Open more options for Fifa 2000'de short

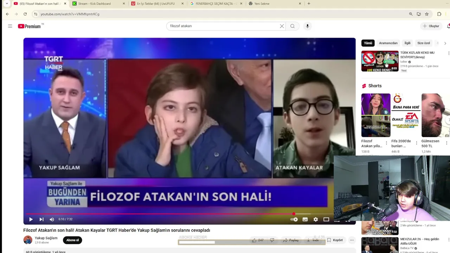coord(417,143)
